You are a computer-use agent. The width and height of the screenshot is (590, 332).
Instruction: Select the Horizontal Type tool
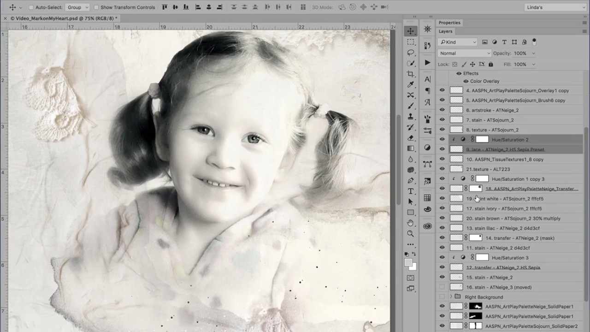pyautogui.click(x=411, y=191)
